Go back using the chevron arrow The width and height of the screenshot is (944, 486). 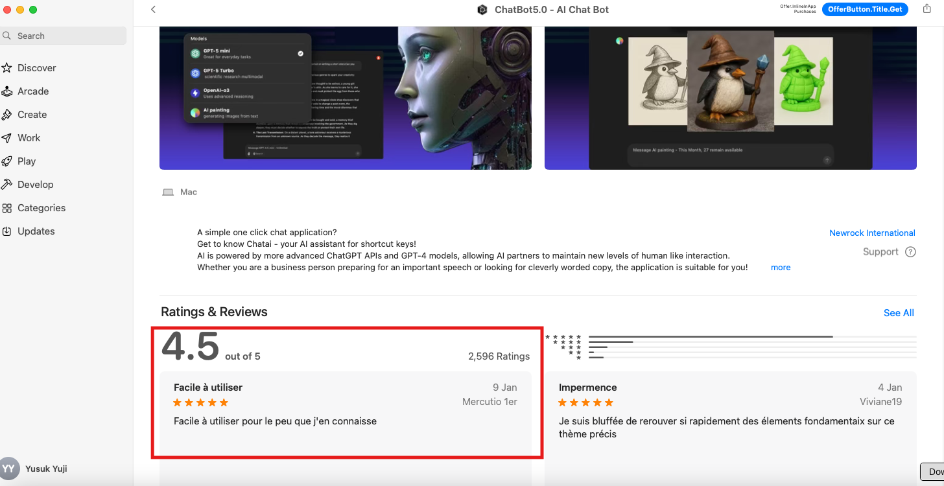(153, 10)
